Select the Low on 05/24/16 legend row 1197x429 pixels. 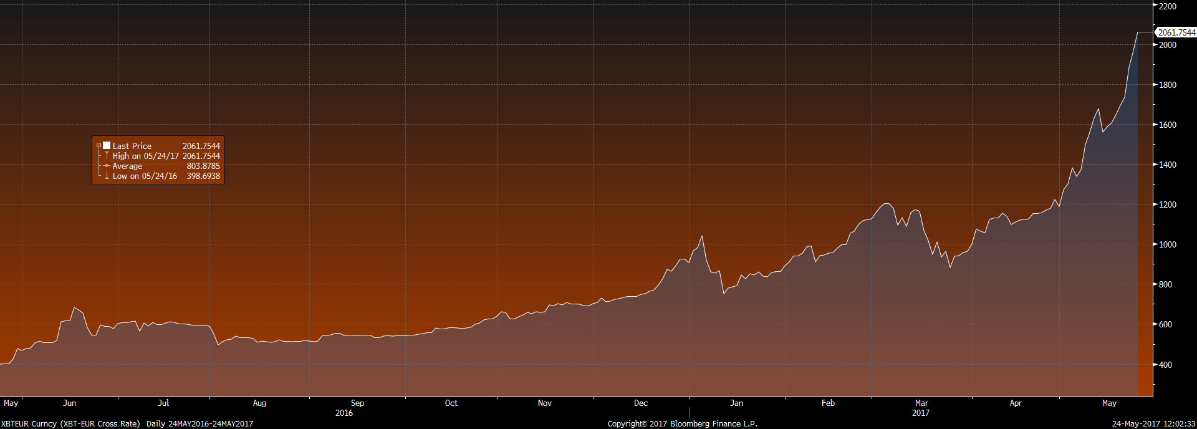tap(145, 176)
